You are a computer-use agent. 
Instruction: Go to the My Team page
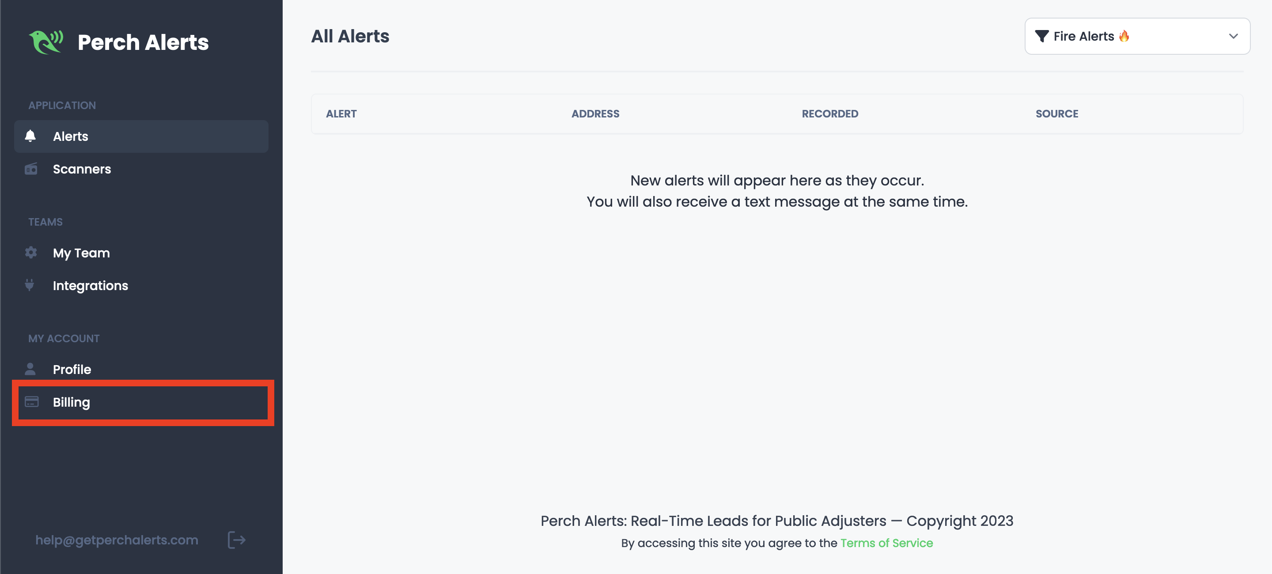coord(81,253)
